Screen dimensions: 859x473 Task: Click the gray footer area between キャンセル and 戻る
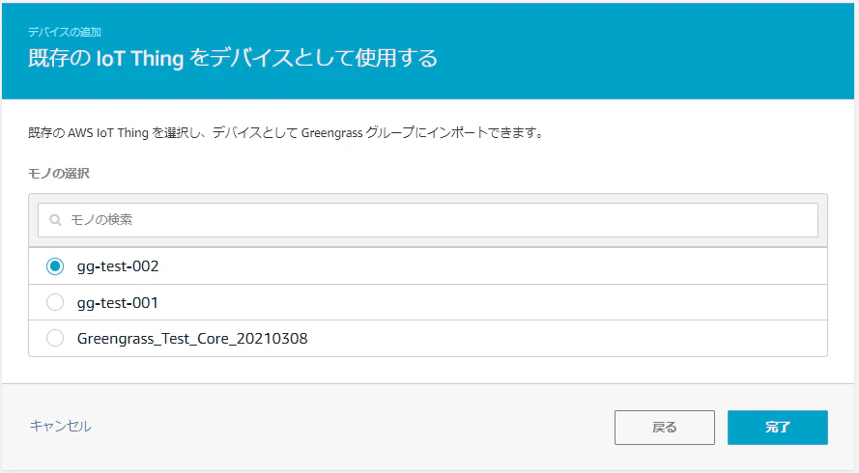pyautogui.click(x=351, y=427)
